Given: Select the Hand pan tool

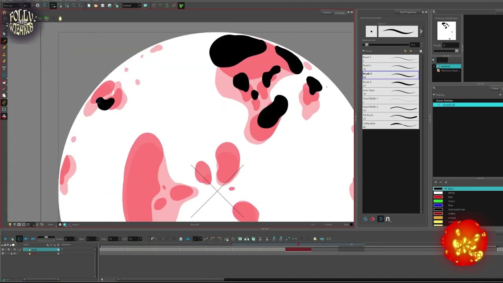Looking at the screenshot, I should [4, 96].
